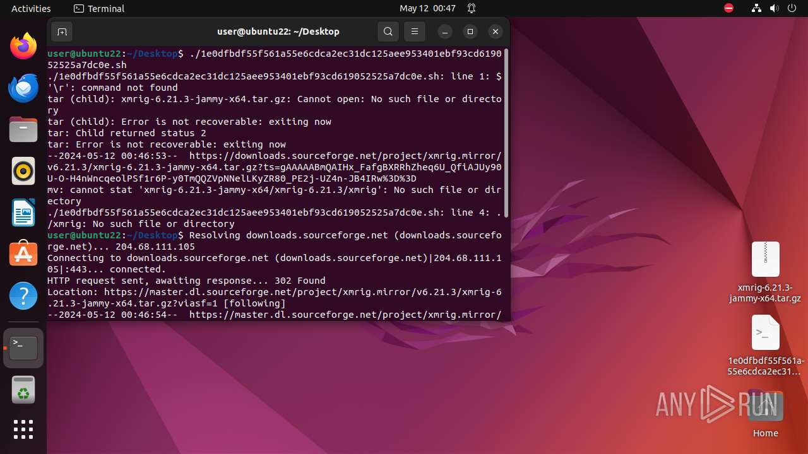Select xmrig-6.21.3-jammy-x64.tar.gz desktop file
The width and height of the screenshot is (808, 454).
point(765,272)
